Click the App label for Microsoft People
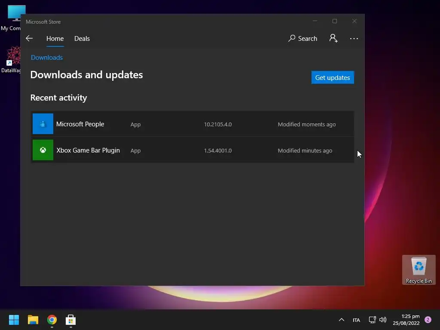This screenshot has width=440, height=330. point(135,124)
